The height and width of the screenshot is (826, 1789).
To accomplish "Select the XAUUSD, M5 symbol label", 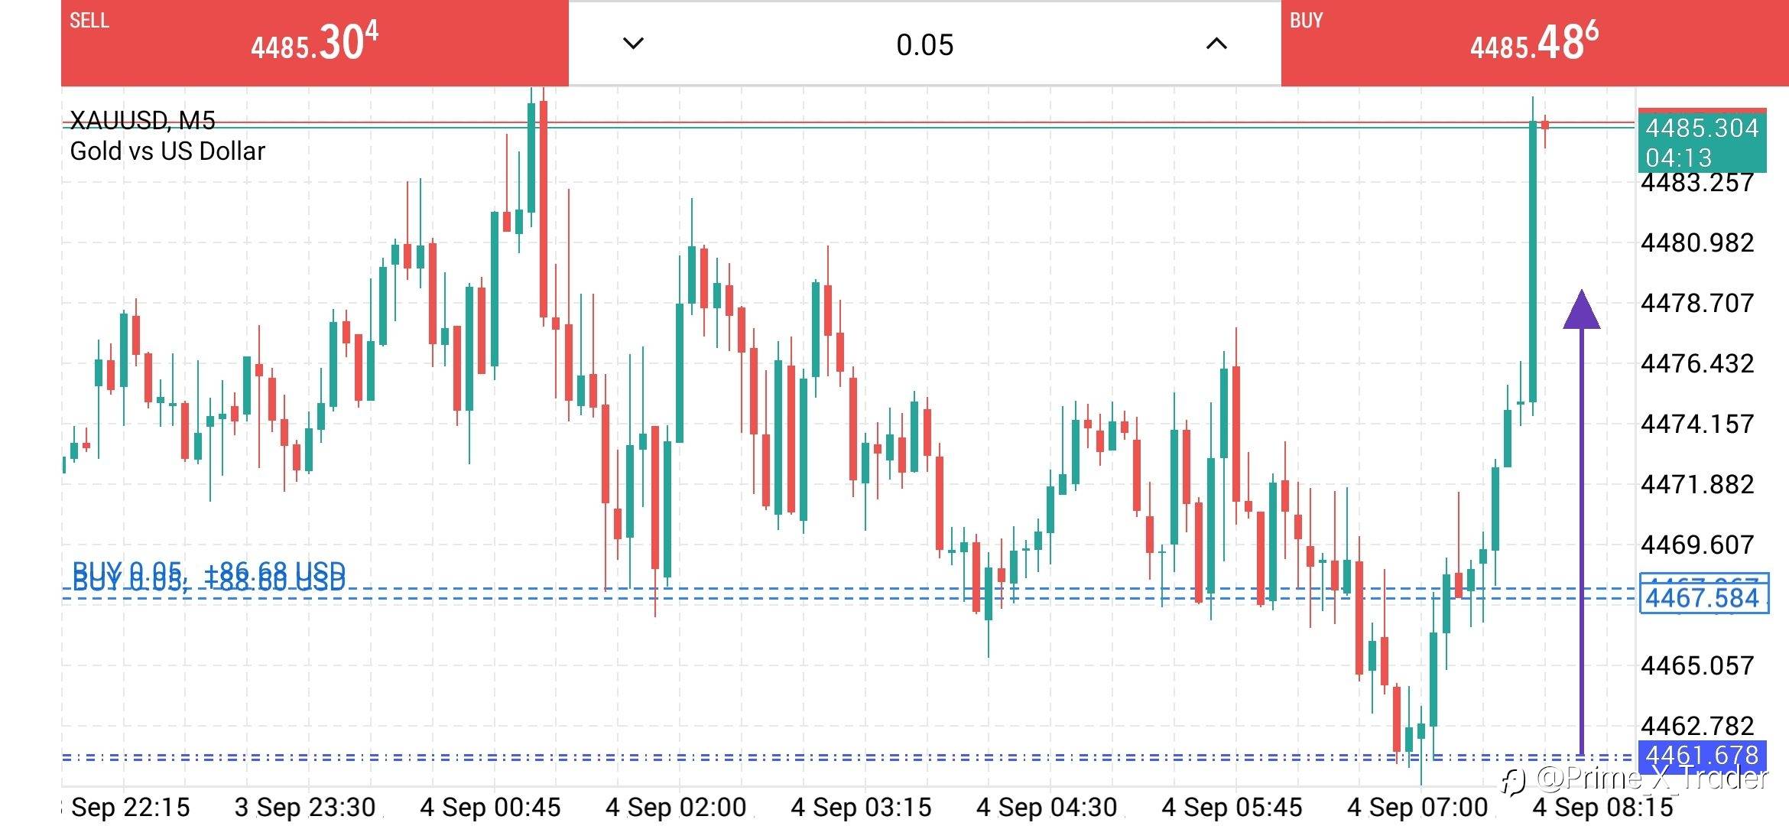I will coord(142,121).
